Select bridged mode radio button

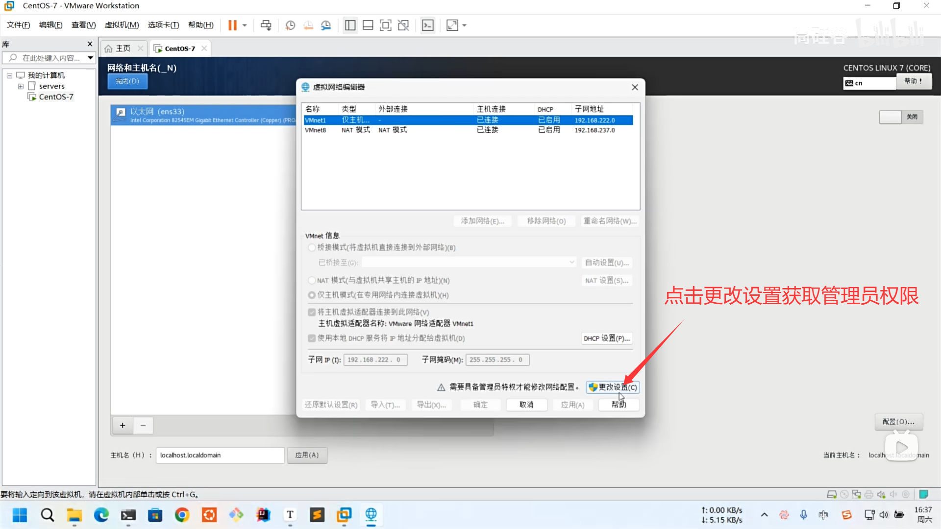[312, 247]
